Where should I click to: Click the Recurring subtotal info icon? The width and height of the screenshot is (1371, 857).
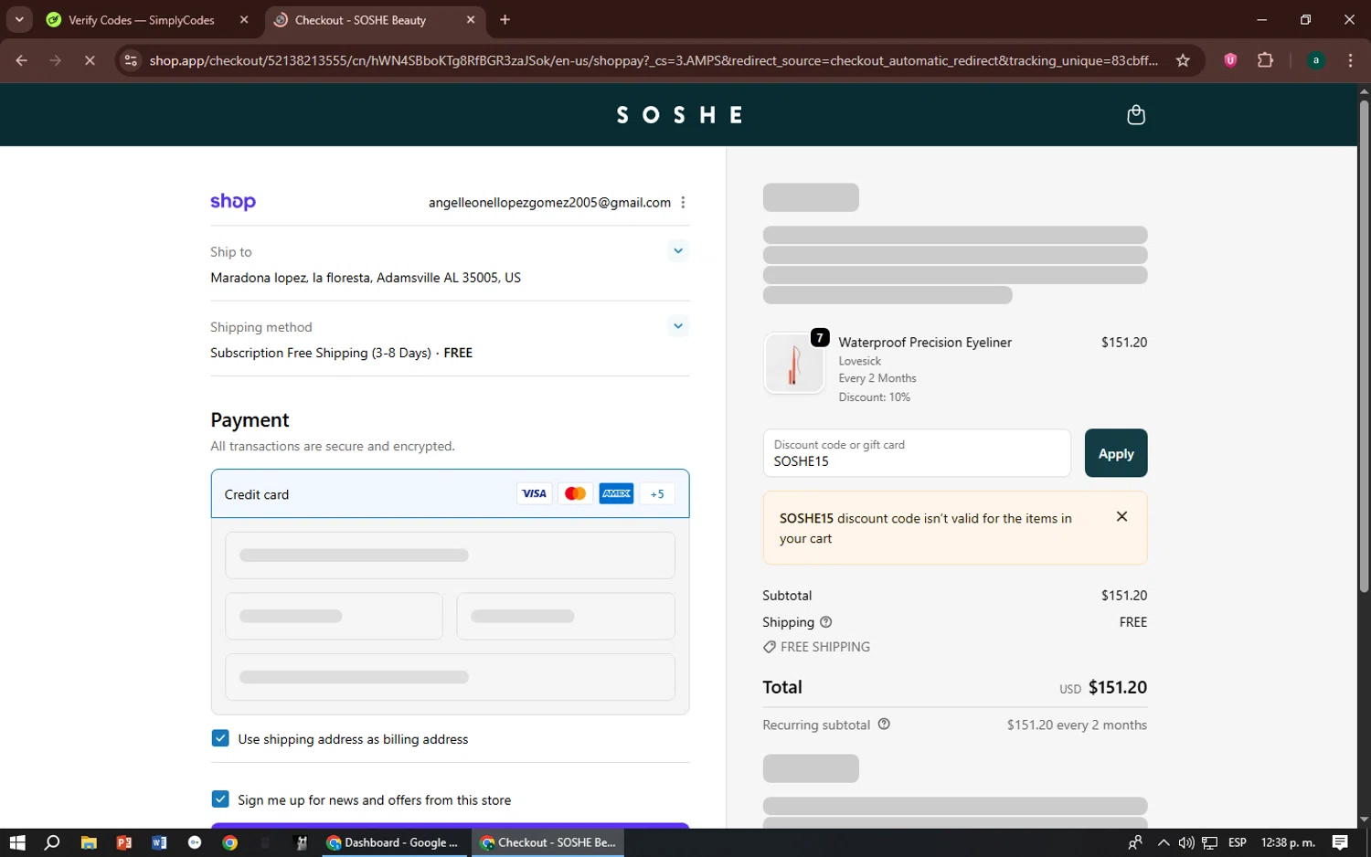point(884,725)
